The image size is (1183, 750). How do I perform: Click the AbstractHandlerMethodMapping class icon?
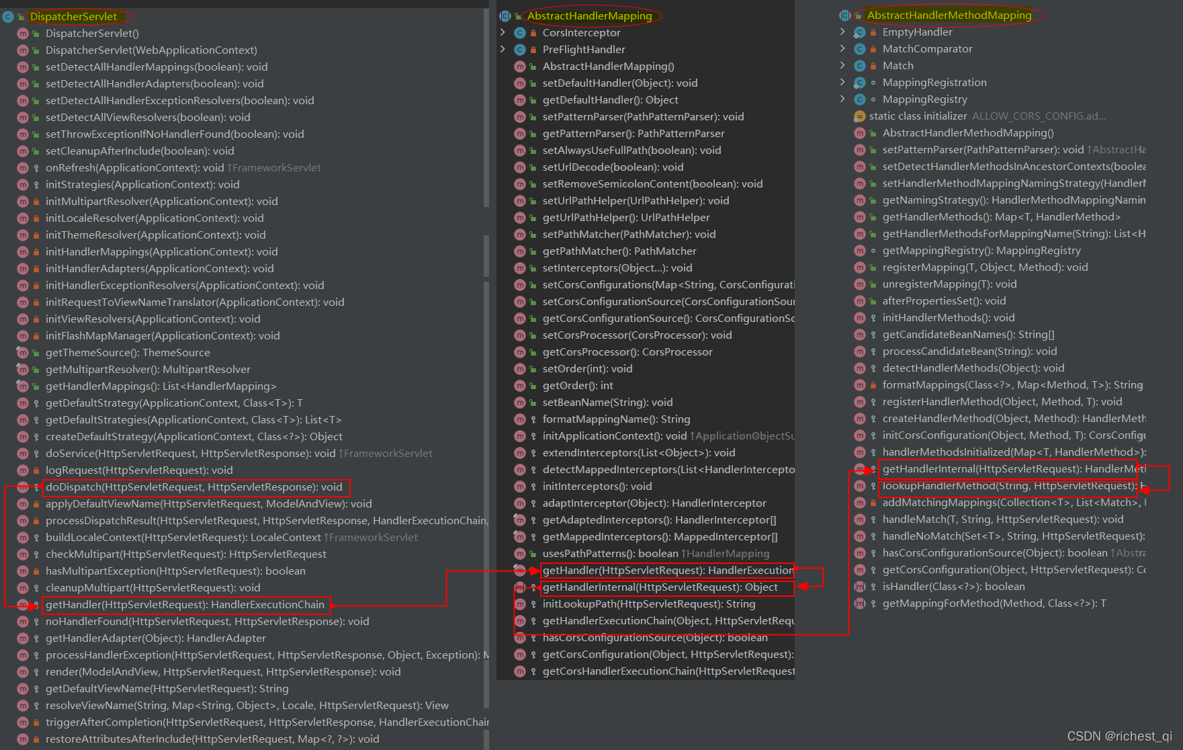pos(845,15)
